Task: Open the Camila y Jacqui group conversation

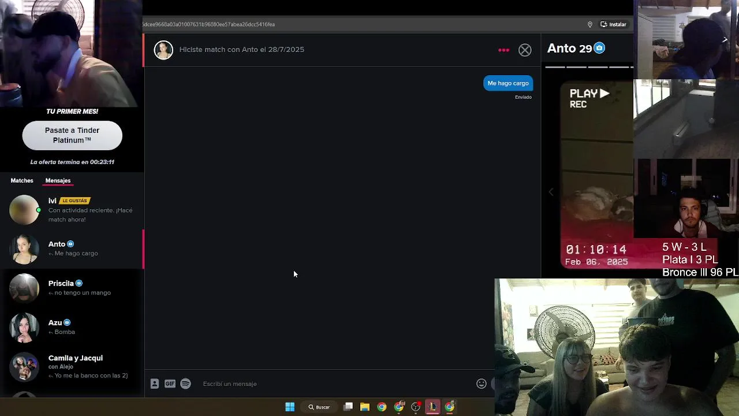Action: tap(72, 366)
